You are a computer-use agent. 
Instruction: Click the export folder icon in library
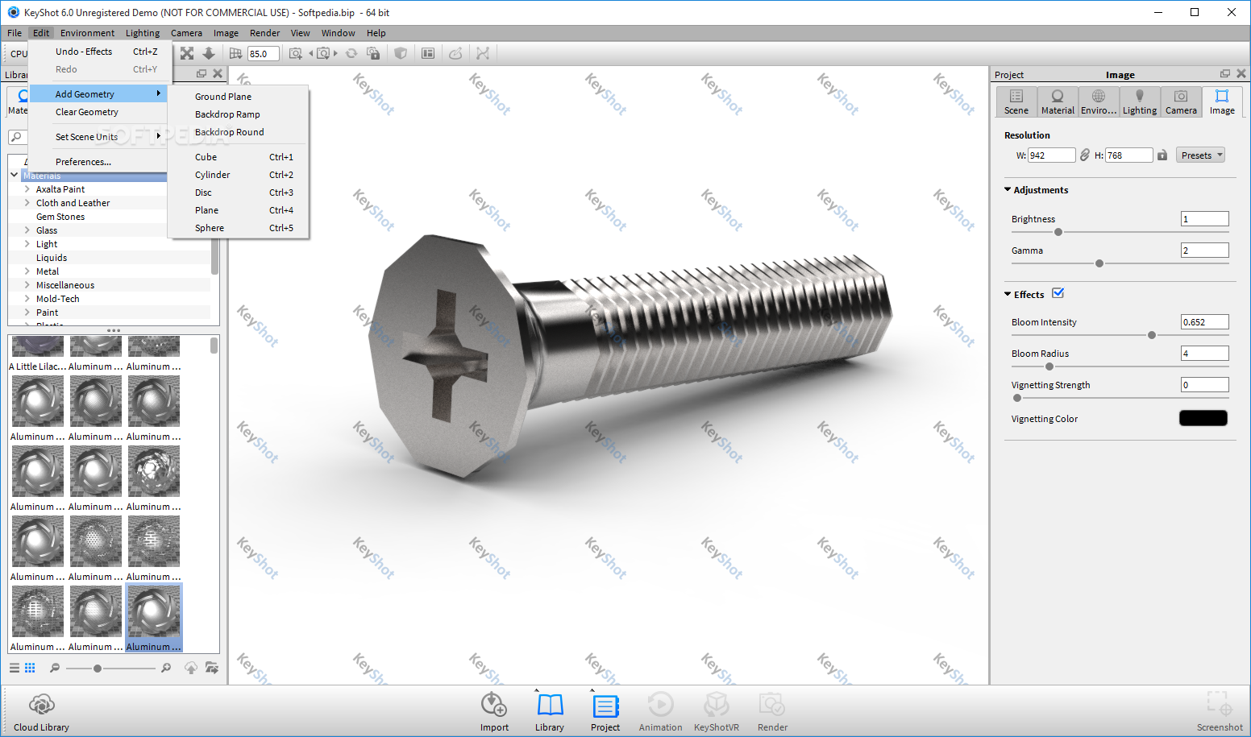(212, 668)
